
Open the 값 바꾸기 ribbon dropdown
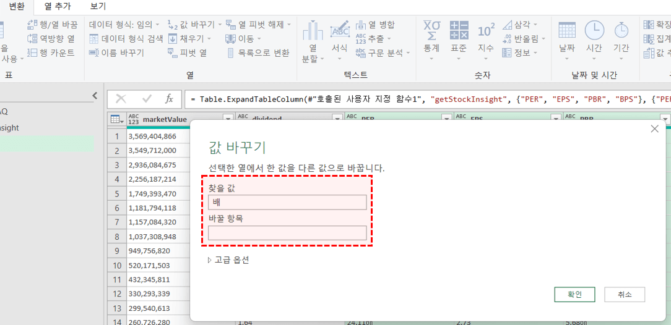click(219, 25)
